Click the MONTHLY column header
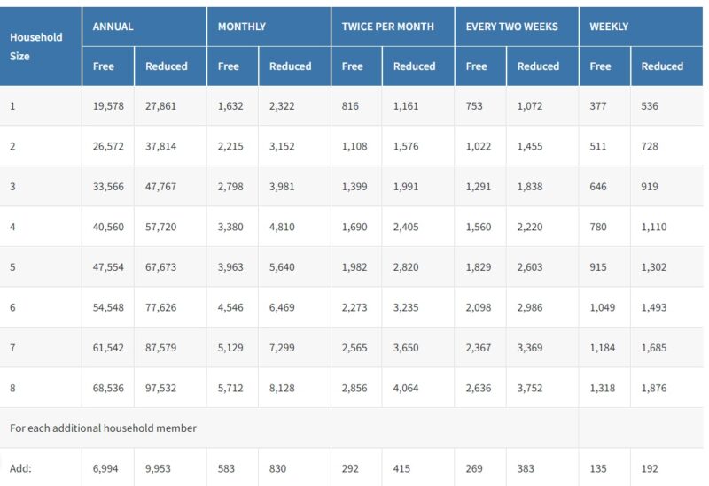Image resolution: width=709 pixels, height=486 pixels. tap(241, 27)
